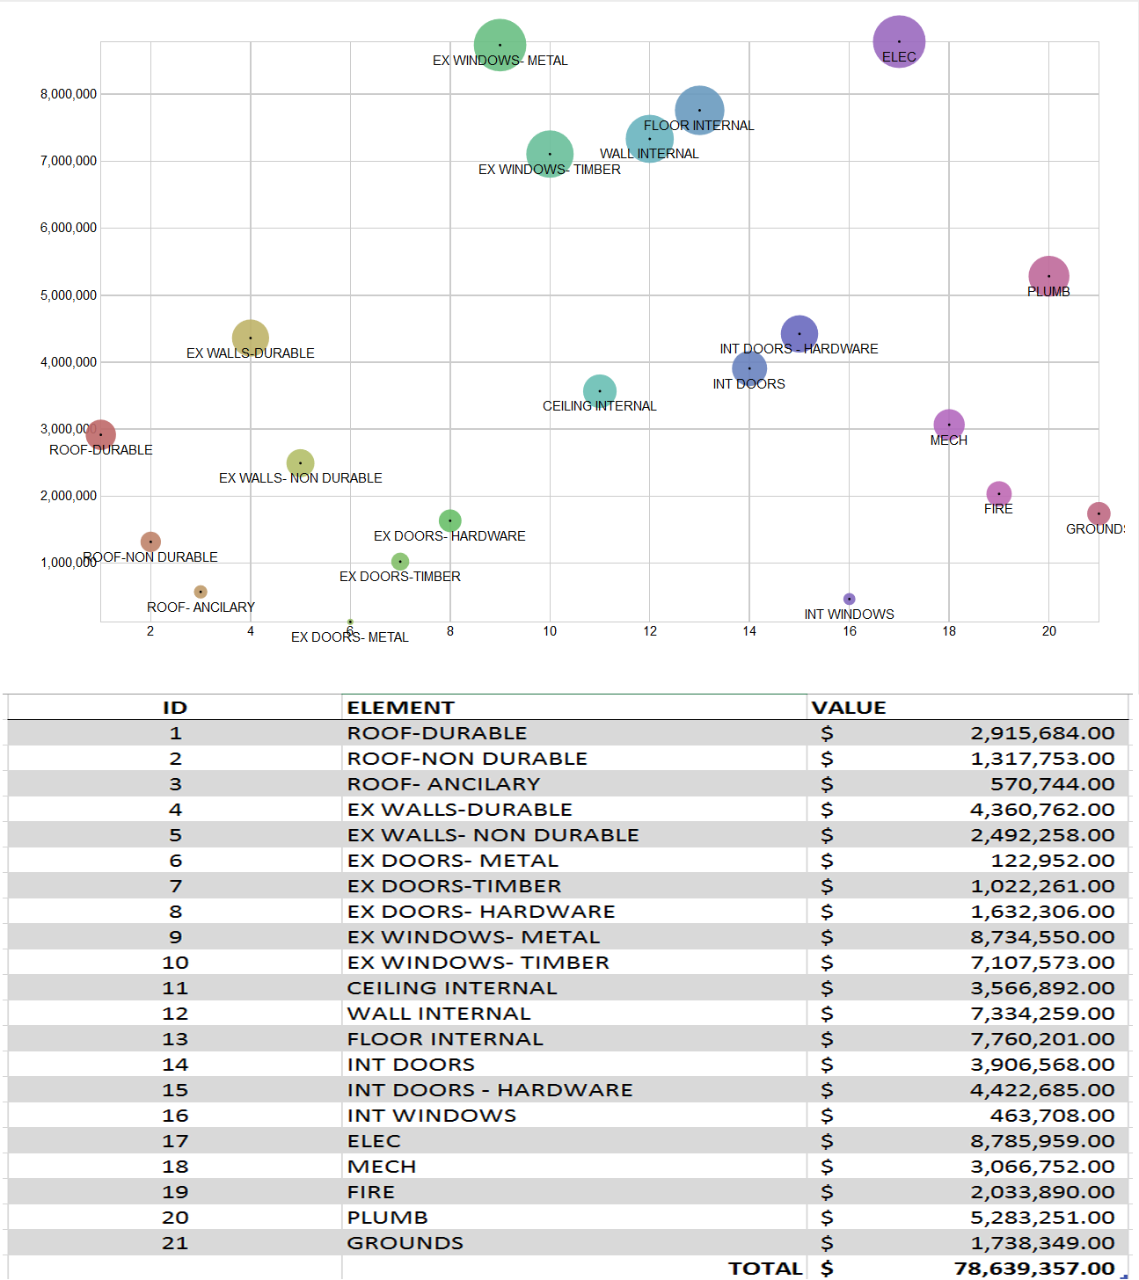The width and height of the screenshot is (1139, 1280).
Task: Click the EX DOORS- HARDWARE chart data label
Action: (x=449, y=536)
